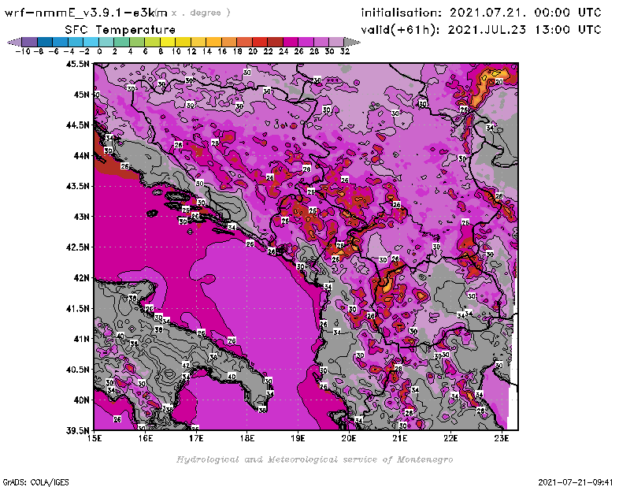
Task: Click the 41.5N latitude axis label
Action: (x=77, y=308)
